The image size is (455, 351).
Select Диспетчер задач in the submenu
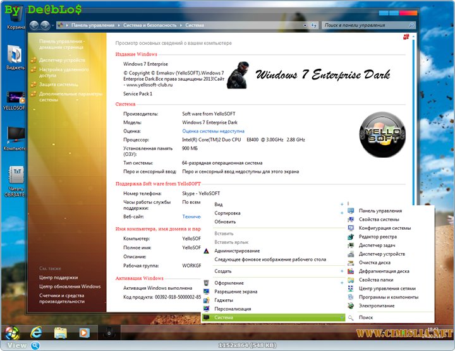pos(378,245)
